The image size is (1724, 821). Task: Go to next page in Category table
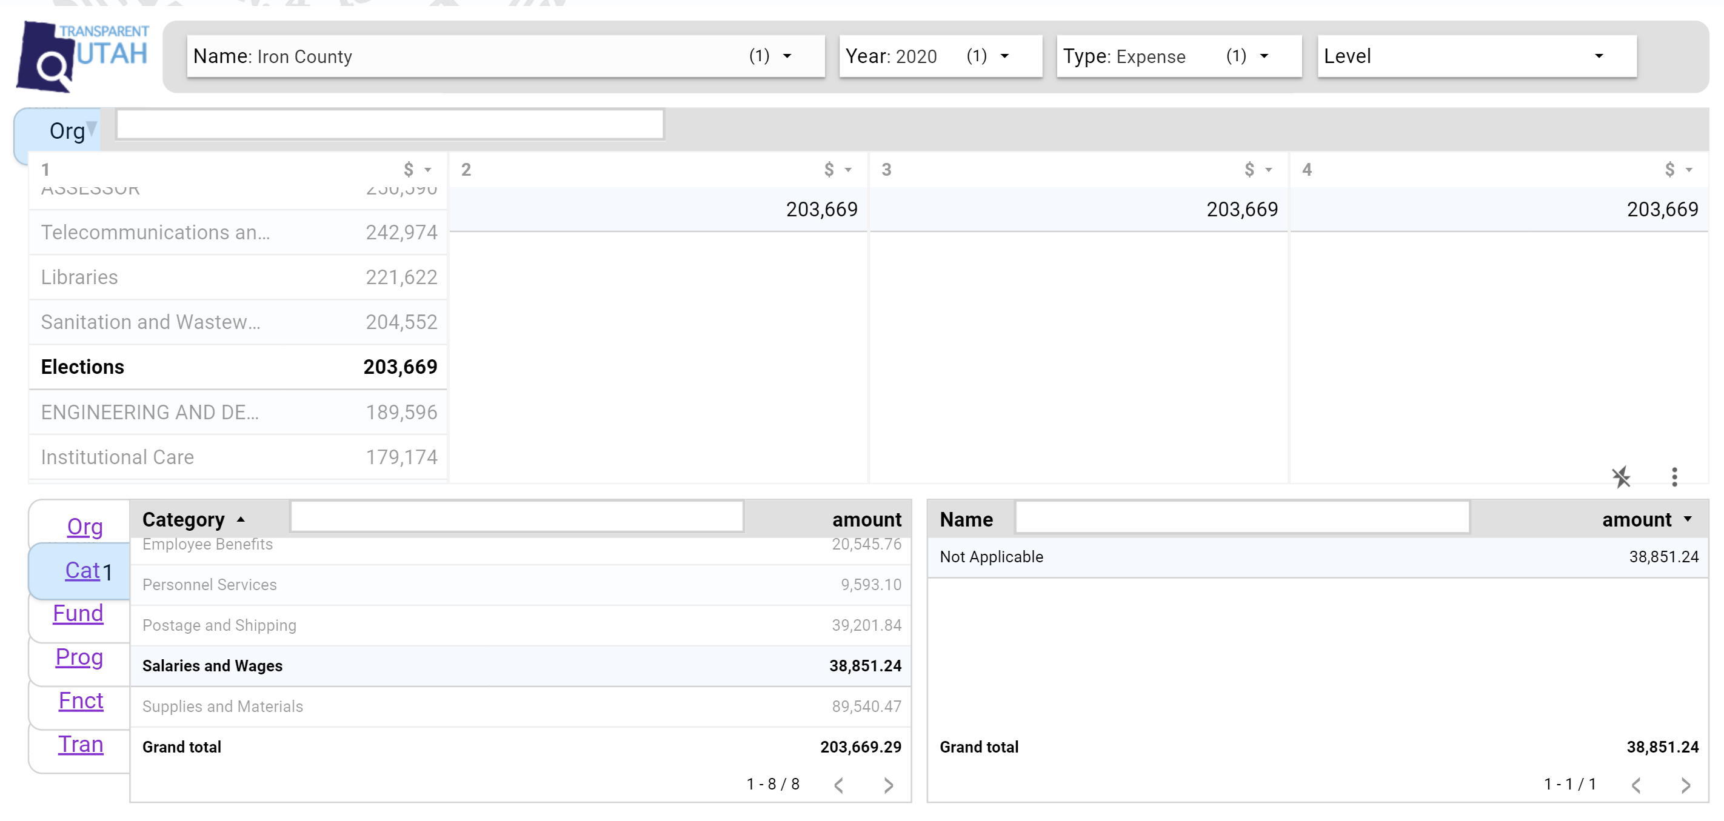point(888,785)
